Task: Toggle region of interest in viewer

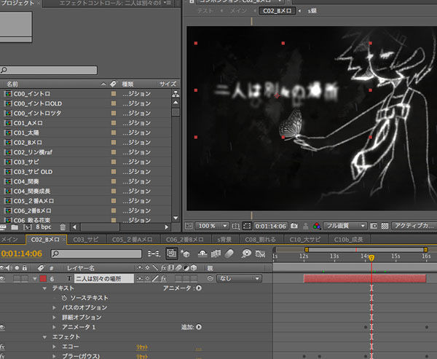Action: click(x=374, y=226)
